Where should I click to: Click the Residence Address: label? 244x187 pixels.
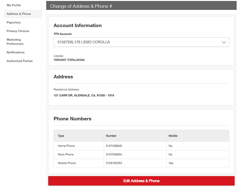pos(66,90)
